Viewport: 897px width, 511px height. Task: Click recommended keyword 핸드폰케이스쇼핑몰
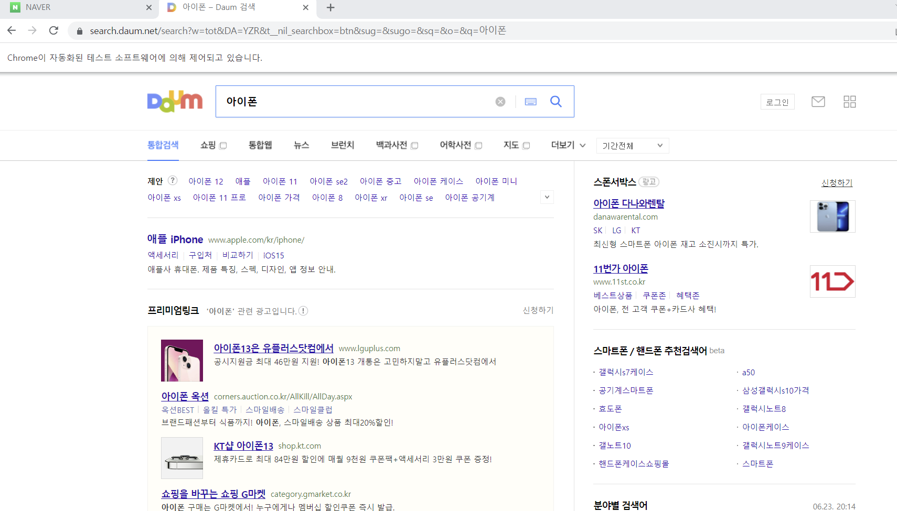point(634,464)
